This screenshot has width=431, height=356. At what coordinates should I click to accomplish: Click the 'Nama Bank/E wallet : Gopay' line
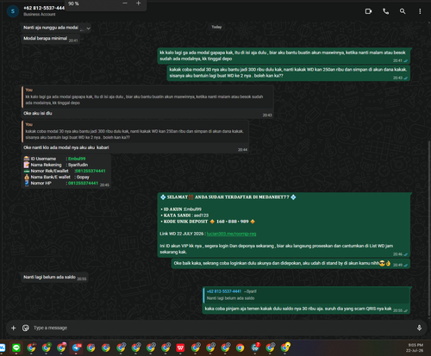pos(57,177)
